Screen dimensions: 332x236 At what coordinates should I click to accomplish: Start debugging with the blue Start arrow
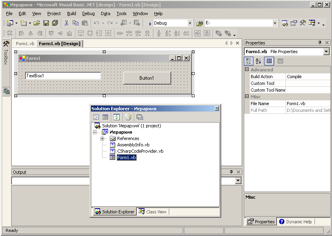pos(150,24)
